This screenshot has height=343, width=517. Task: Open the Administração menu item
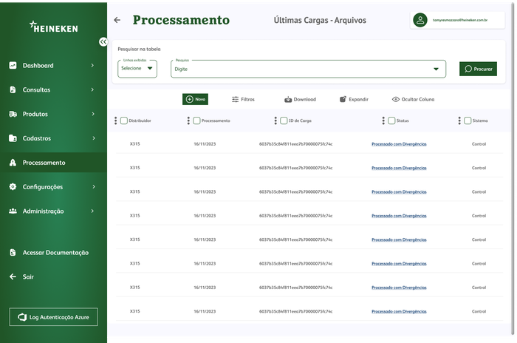[x=53, y=211]
